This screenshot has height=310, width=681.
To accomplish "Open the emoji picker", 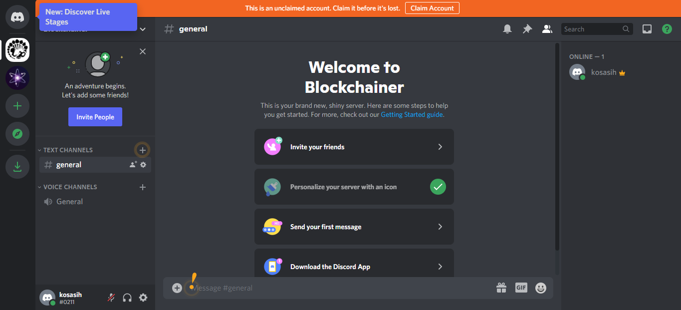I will click(541, 288).
